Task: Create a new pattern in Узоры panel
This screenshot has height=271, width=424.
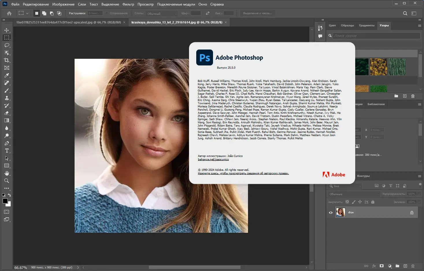Action: (405, 96)
